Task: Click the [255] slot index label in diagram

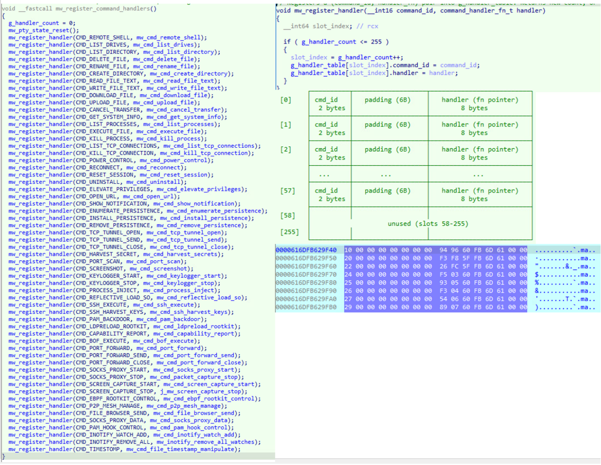Action: point(290,232)
